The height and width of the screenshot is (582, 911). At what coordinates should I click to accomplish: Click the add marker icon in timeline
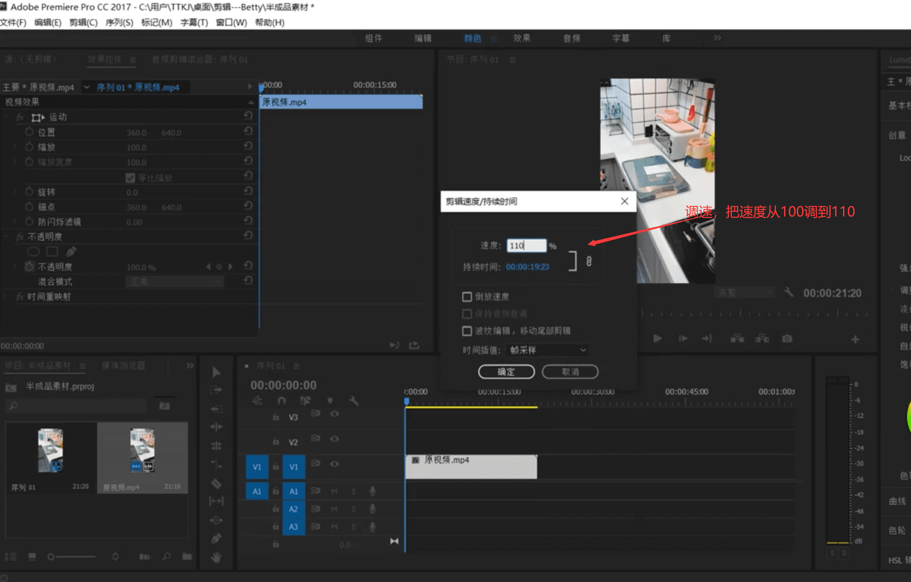click(330, 401)
